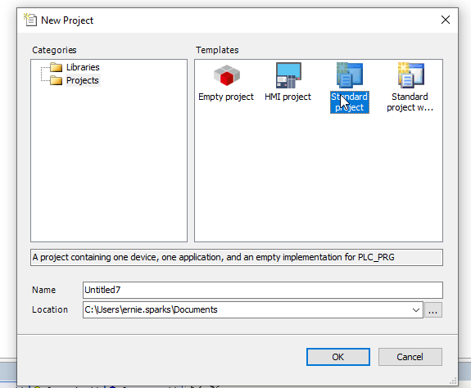The image size is (471, 388).
Task: Click the Name field containing Untitled7
Action: coord(263,290)
